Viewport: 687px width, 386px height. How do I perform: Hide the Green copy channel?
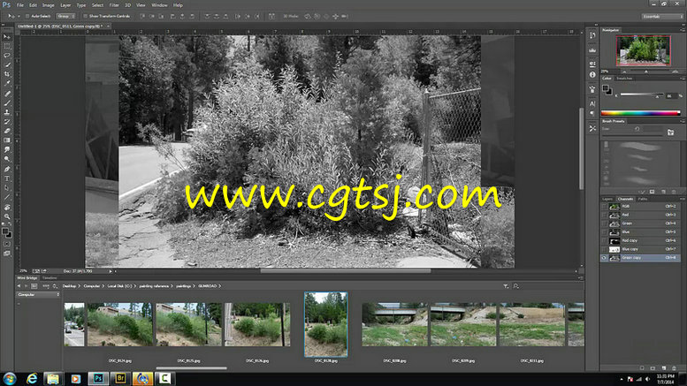click(x=604, y=258)
